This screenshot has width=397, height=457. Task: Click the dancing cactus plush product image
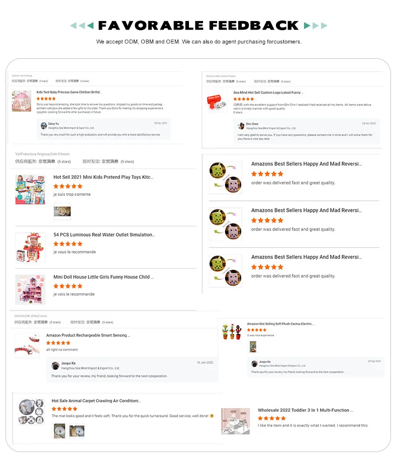pos(232,331)
